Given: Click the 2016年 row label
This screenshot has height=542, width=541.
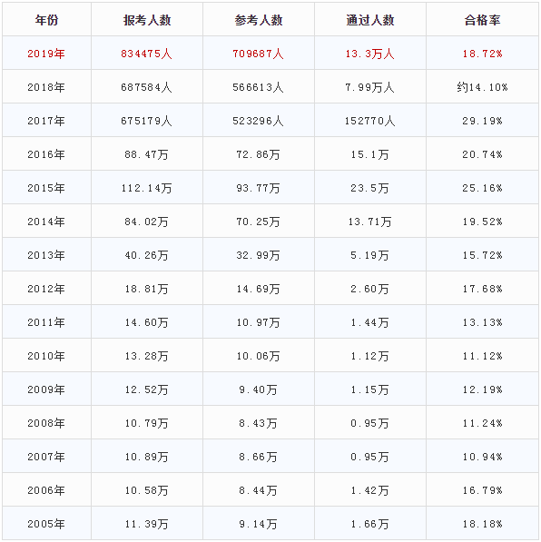Looking at the screenshot, I should [x=46, y=154].
